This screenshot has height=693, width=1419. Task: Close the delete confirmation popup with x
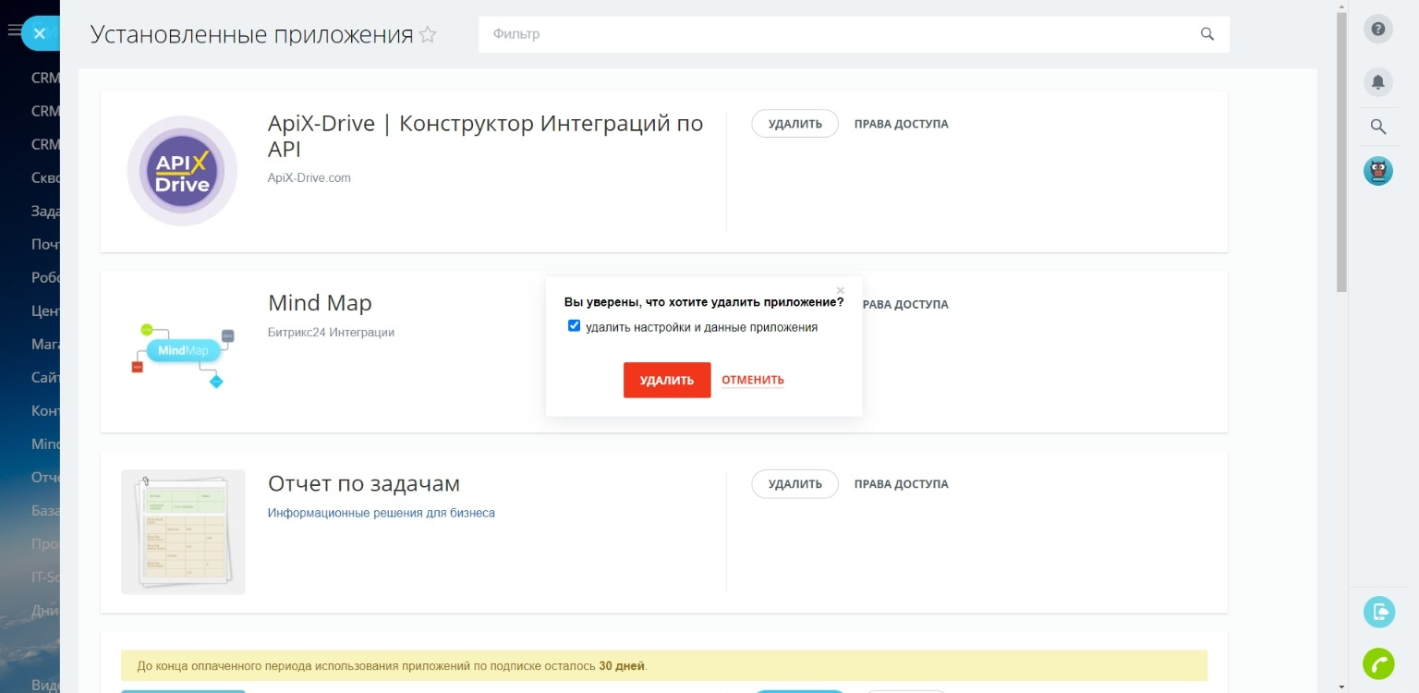coord(840,290)
